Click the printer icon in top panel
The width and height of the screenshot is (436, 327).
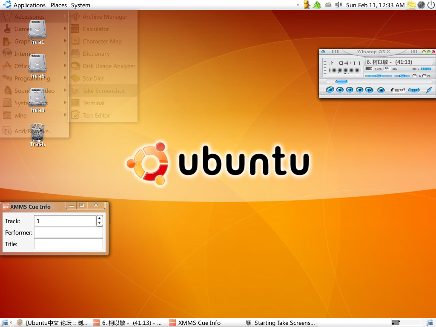328,5
